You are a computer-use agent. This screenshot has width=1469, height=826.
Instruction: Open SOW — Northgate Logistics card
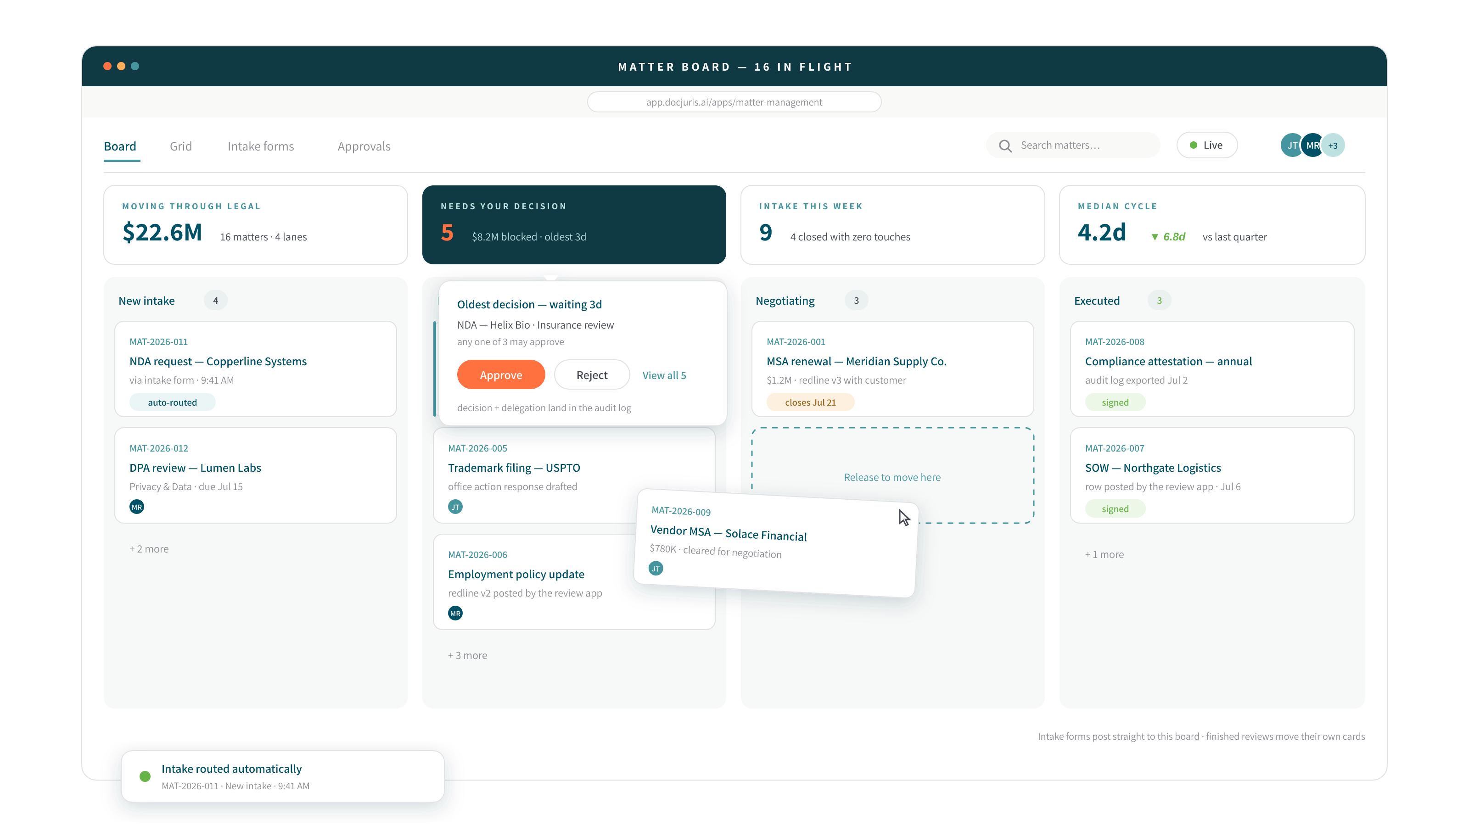(x=1212, y=475)
